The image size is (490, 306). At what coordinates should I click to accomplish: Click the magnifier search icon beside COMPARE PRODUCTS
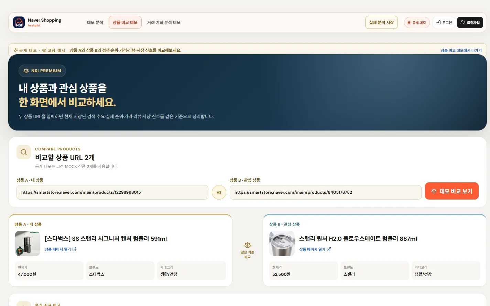[24, 152]
